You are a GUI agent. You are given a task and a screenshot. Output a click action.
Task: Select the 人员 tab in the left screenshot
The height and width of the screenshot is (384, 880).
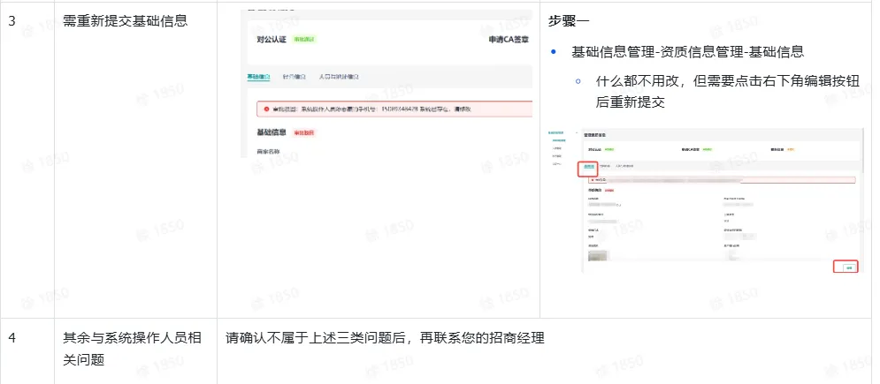[339, 77]
